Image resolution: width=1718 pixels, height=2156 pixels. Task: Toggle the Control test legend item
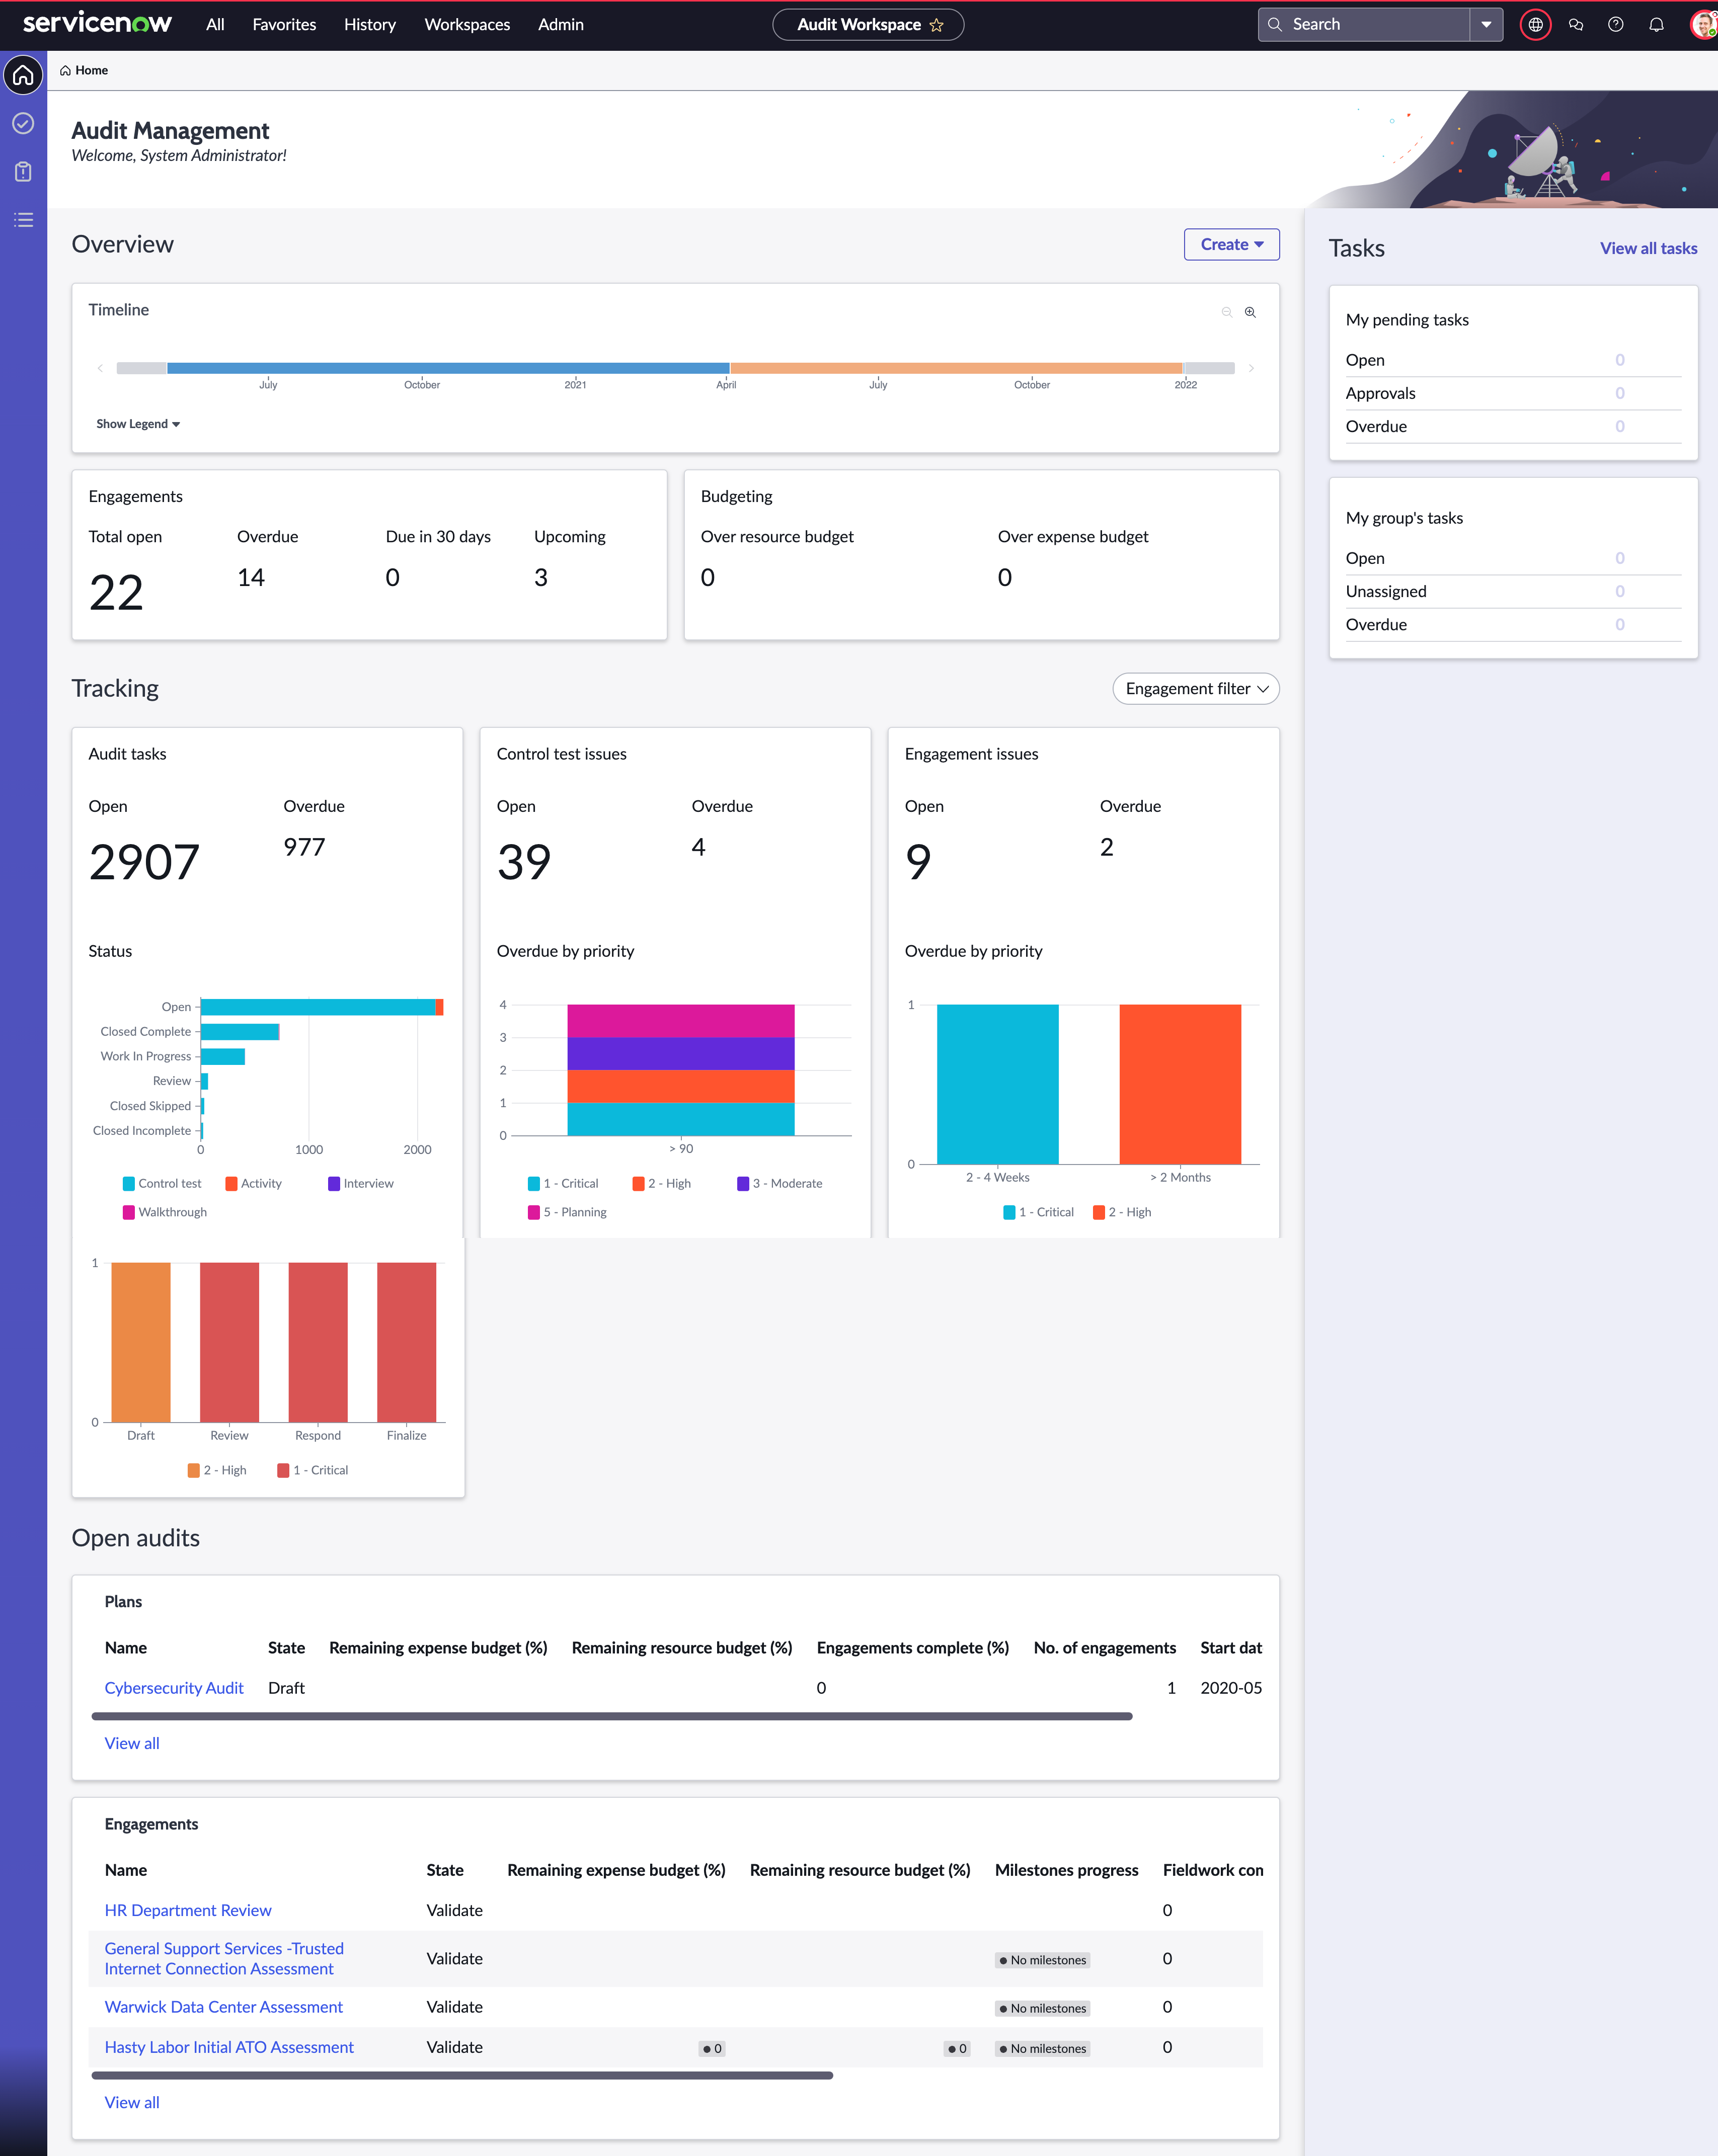pos(162,1183)
